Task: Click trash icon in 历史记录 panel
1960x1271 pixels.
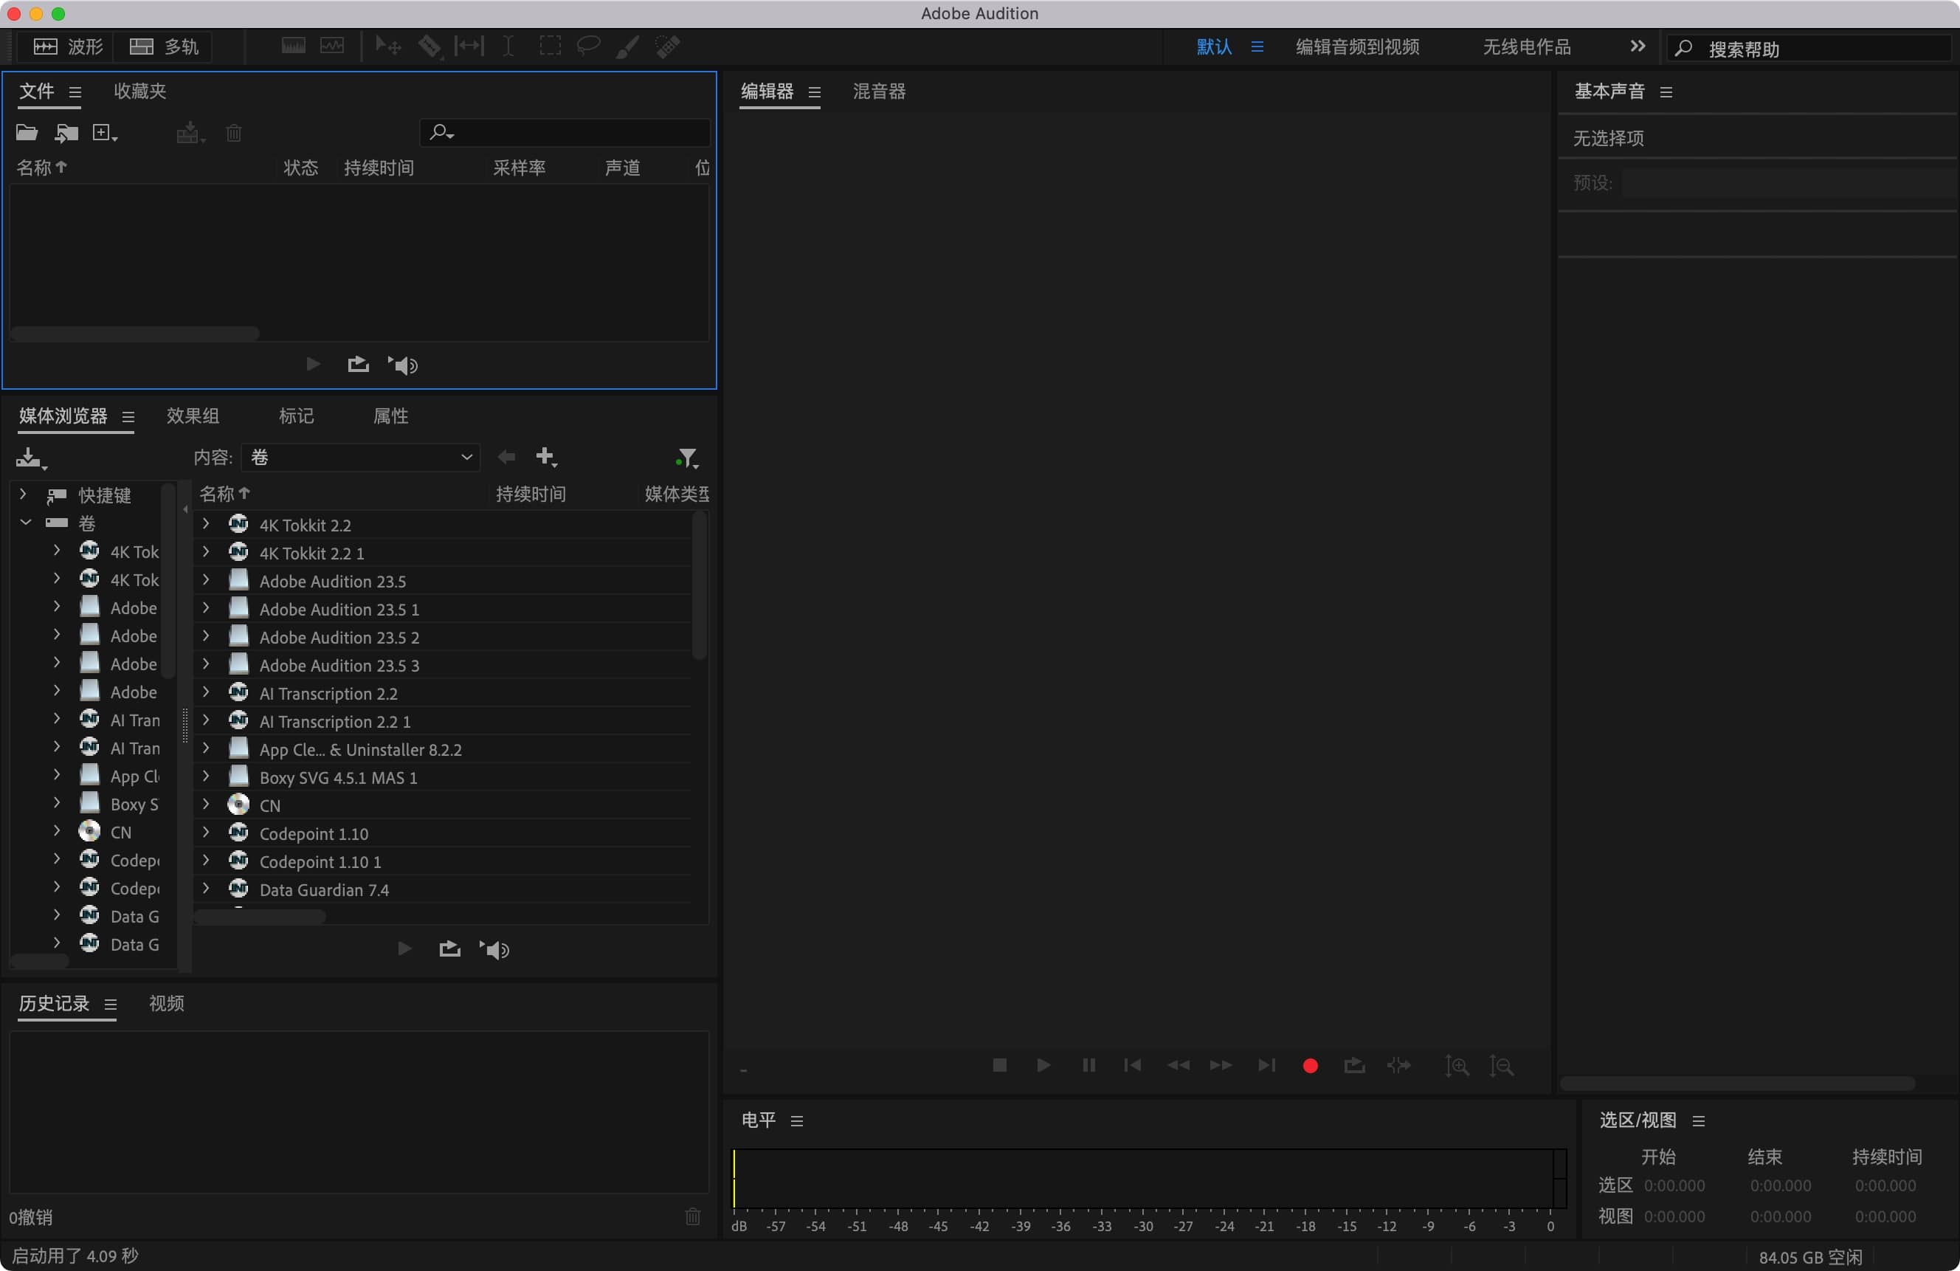Action: pos(693,1216)
